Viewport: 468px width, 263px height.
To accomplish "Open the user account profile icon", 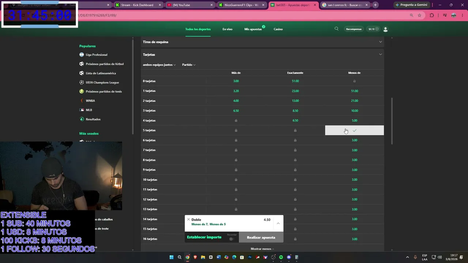I will click(x=385, y=29).
